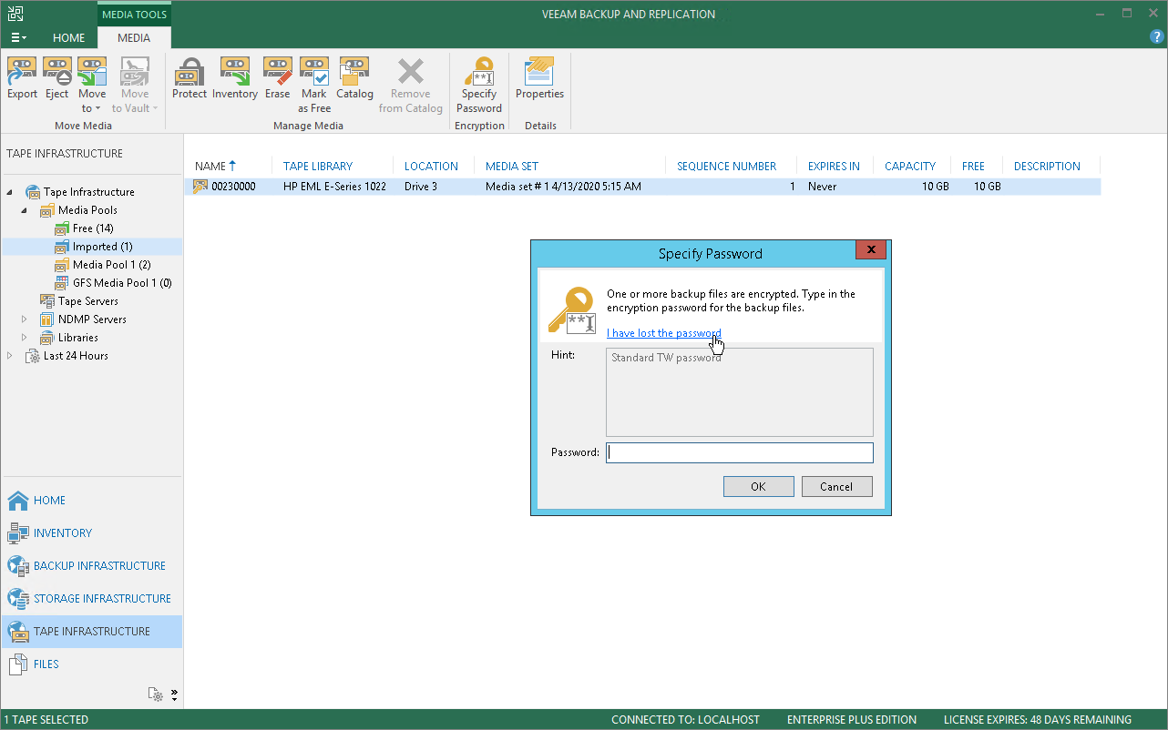Click the Hint text box
The image size is (1168, 730).
click(740, 392)
